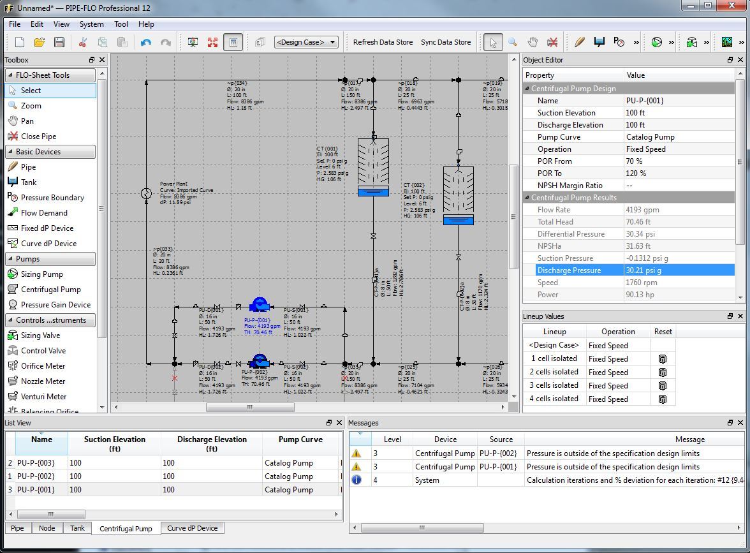Collapse the Centrifugal Pump Results group

(x=527, y=198)
